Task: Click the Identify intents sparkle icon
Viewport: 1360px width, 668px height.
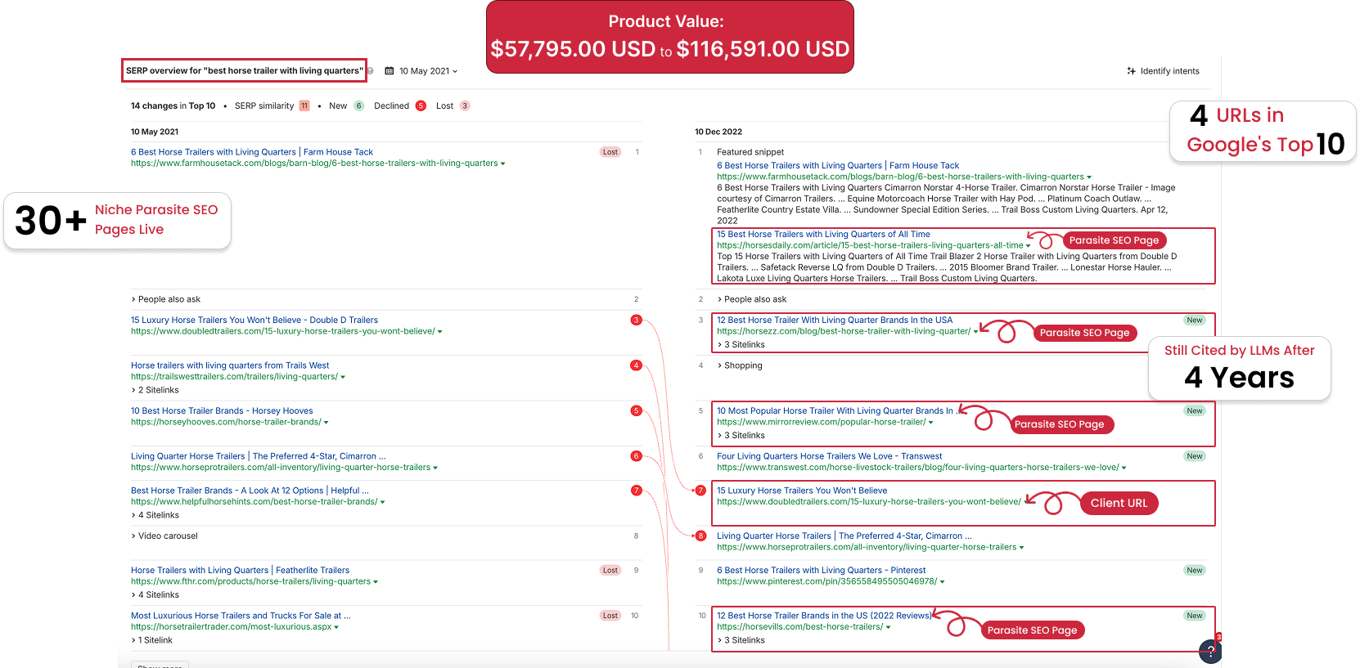Action: coord(1131,71)
